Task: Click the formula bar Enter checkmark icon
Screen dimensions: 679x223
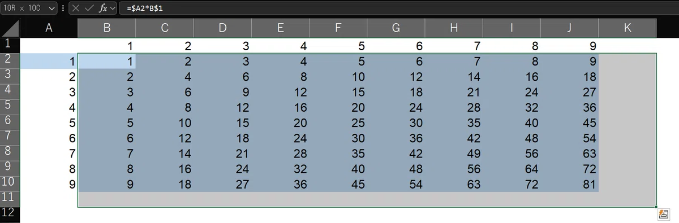Action: tap(88, 8)
